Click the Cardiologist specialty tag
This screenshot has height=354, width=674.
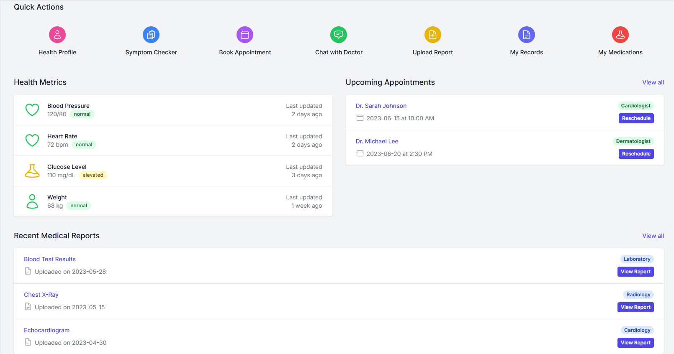click(x=635, y=106)
